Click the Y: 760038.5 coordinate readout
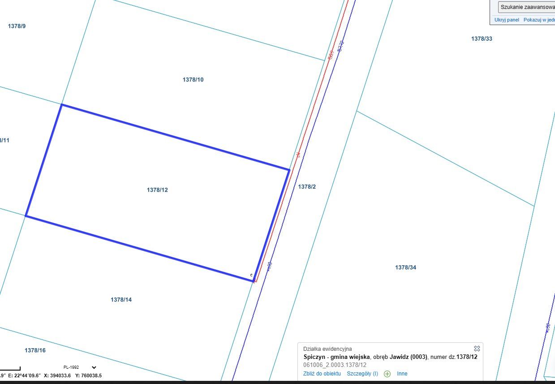The width and height of the screenshot is (555, 384). click(x=88, y=375)
